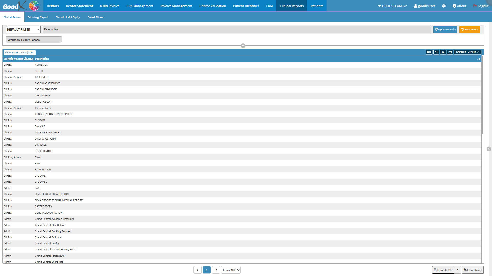Click the column chooser icon
Image resolution: width=492 pixels, height=276 pixels.
450,52
